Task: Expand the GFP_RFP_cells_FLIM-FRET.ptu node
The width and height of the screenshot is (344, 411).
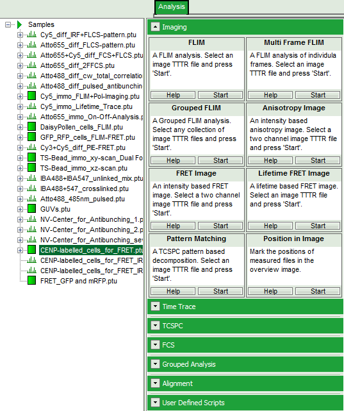Action: pos(20,137)
